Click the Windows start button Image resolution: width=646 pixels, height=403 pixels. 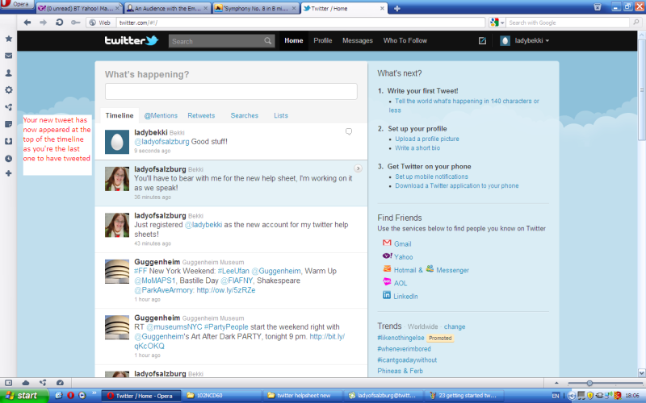24,396
